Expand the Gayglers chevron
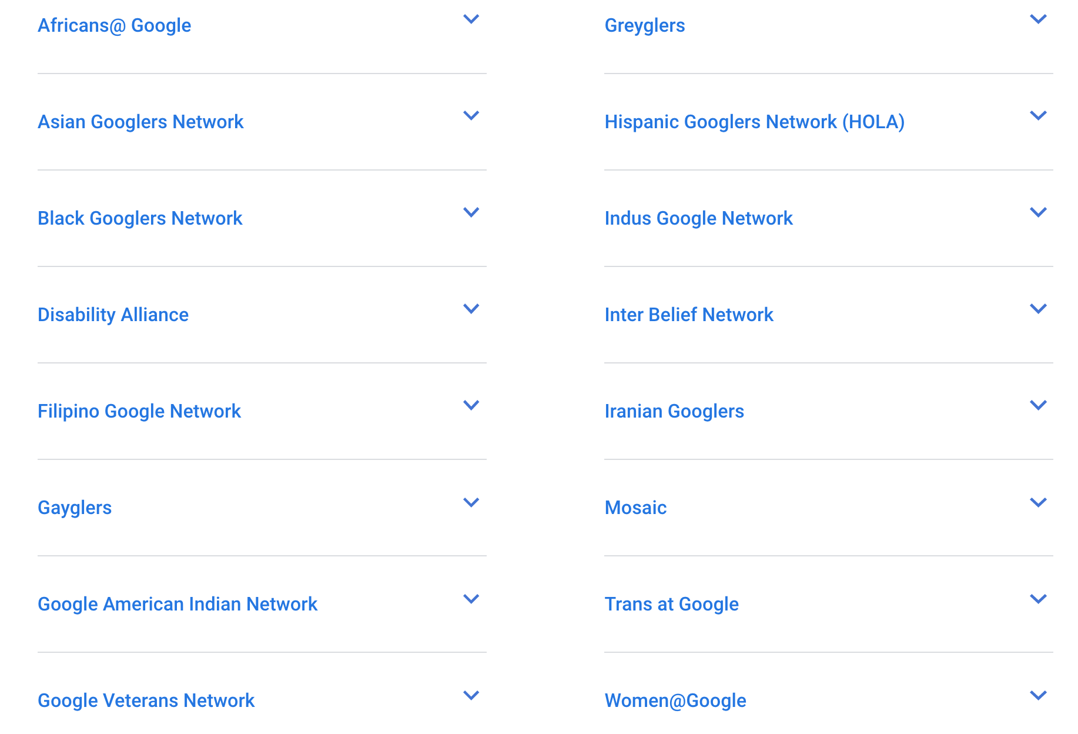This screenshot has height=734, width=1078. pos(471,502)
